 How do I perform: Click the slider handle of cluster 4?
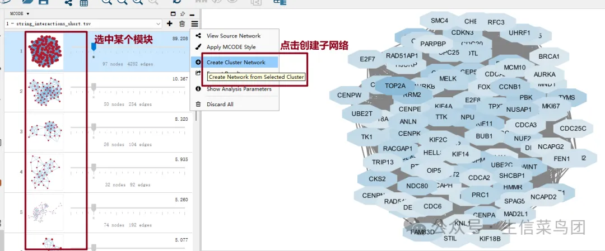94,168
